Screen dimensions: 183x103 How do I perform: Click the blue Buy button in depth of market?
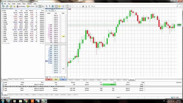tap(63, 80)
